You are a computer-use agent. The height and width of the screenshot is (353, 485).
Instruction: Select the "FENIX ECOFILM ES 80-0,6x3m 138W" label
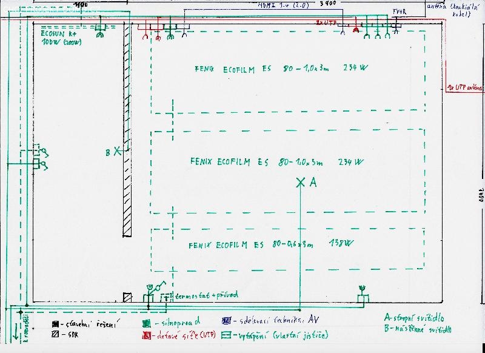click(270, 244)
